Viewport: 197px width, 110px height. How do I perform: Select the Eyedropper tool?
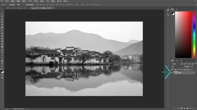click(x=2, y=25)
